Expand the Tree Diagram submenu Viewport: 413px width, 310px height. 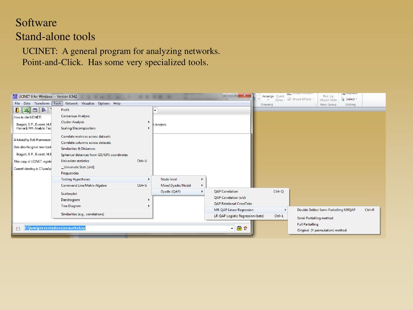coord(148,206)
